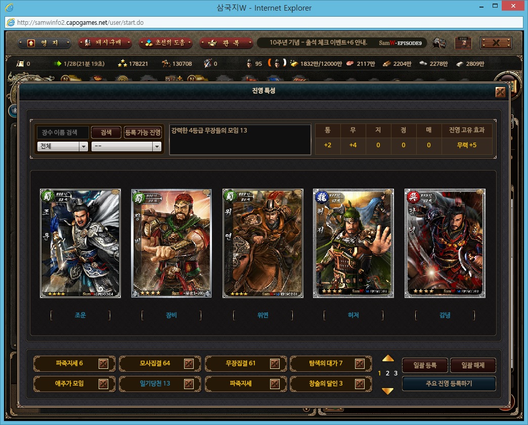This screenshot has height=425, width=528.
Task: Focus the 장수 이름 검색 input field
Action: click(63, 133)
